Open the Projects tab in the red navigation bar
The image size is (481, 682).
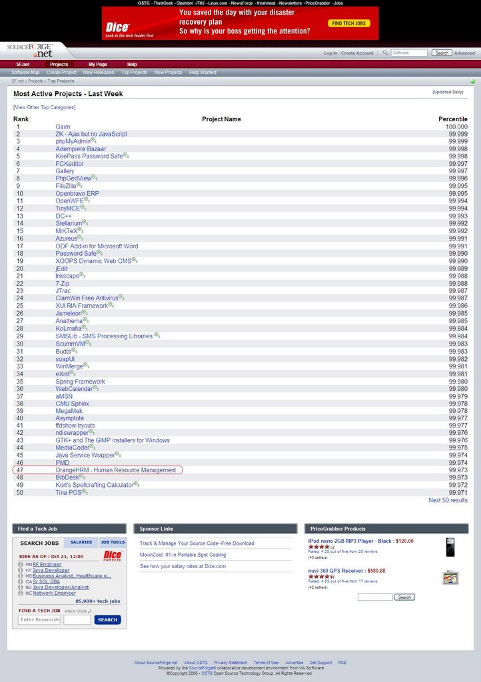[x=59, y=65]
